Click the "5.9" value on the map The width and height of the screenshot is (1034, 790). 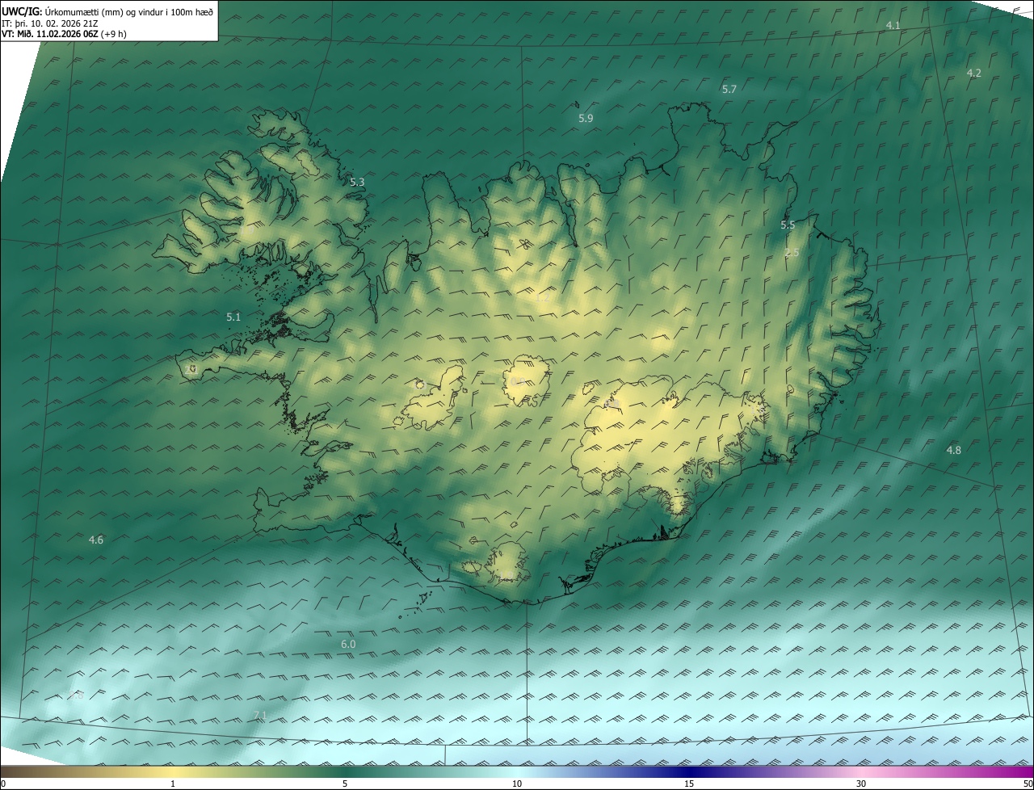pyautogui.click(x=586, y=119)
